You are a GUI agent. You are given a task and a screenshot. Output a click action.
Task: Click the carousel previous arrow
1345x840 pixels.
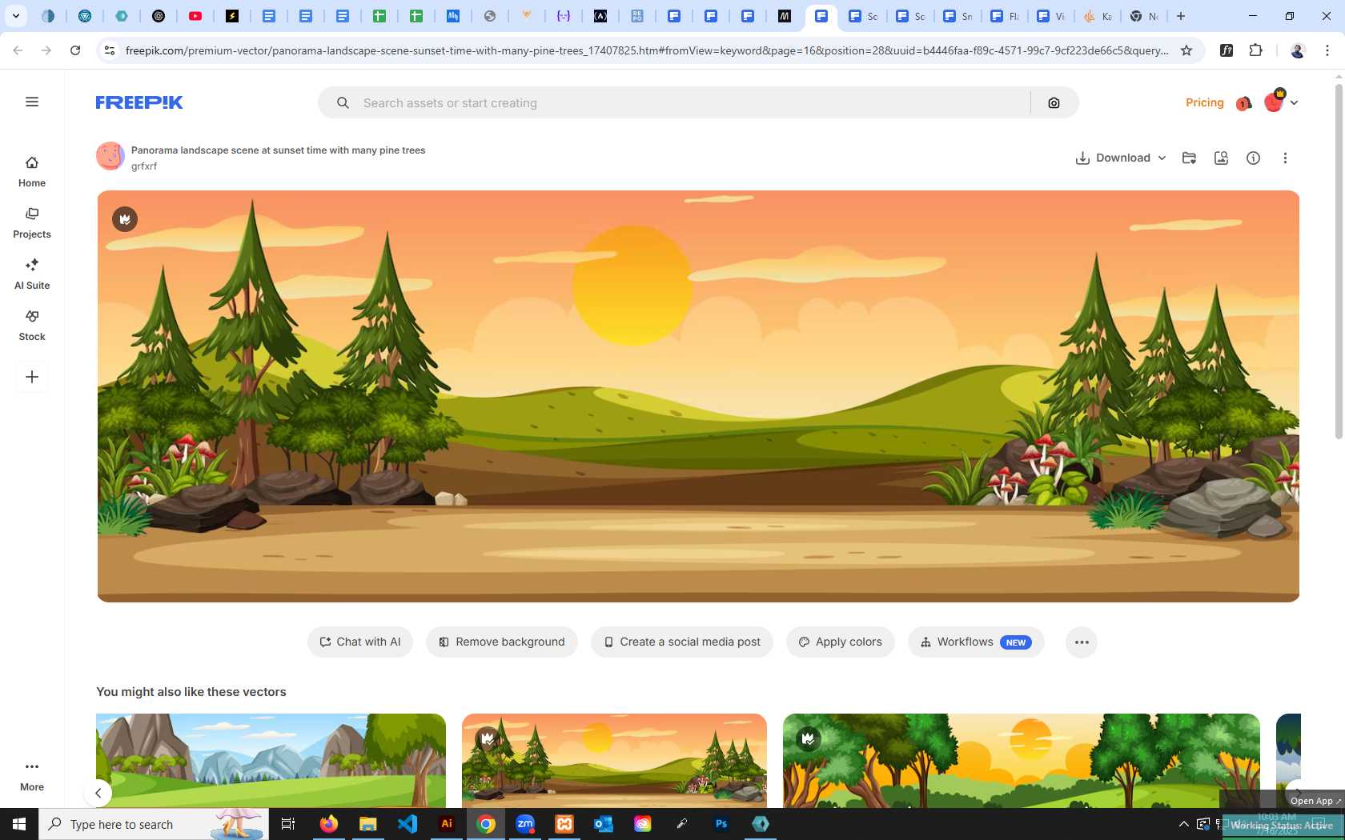(98, 793)
